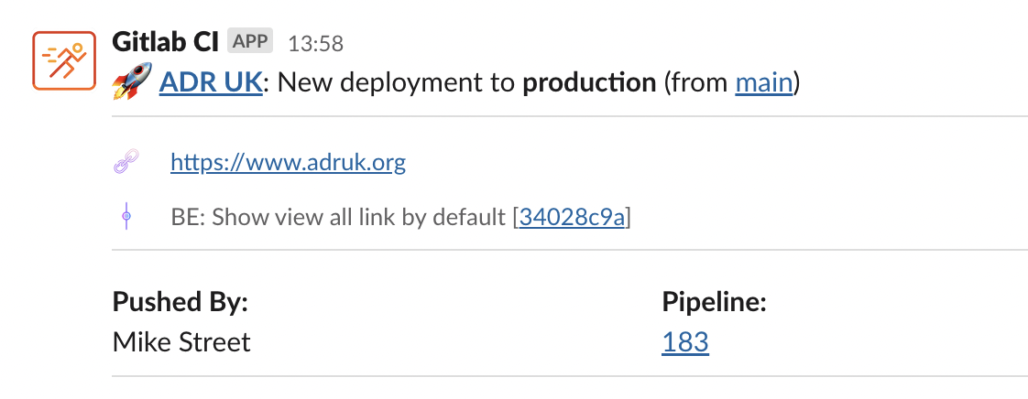Click the BE: Show view all link commit message
This screenshot has height=399, width=1028.
click(x=338, y=217)
